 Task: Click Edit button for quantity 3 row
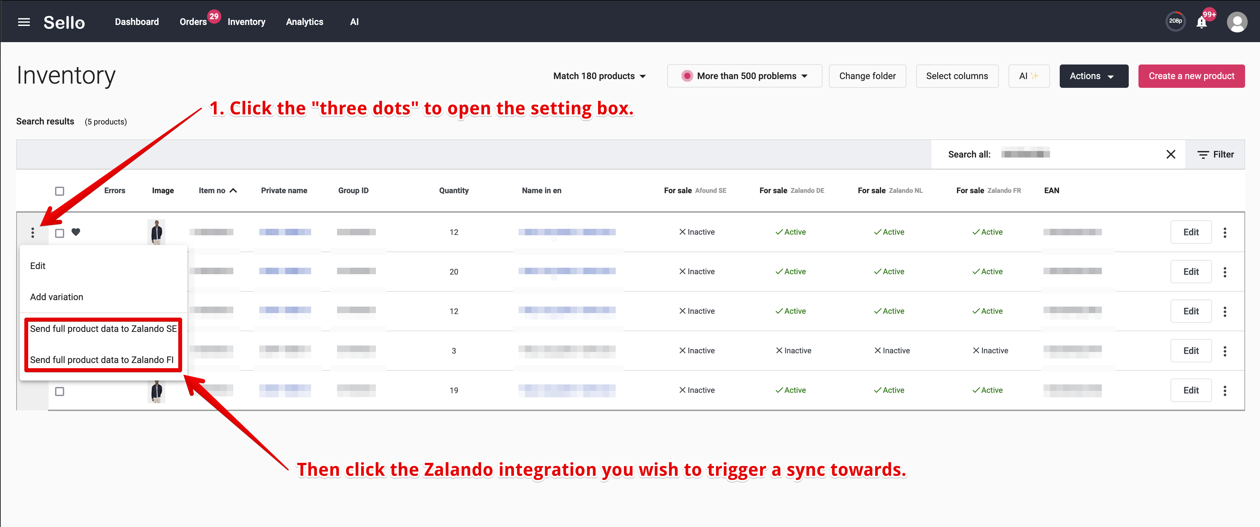[x=1191, y=351]
